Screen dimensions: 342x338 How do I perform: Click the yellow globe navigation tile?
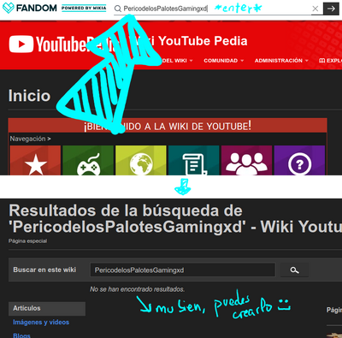click(x=141, y=160)
